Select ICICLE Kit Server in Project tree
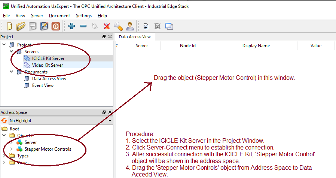Screen dimensions: 336x178 [48, 58]
